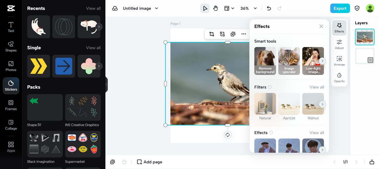Open the Arrange tab
This screenshot has height=169, width=379.
click(339, 61)
